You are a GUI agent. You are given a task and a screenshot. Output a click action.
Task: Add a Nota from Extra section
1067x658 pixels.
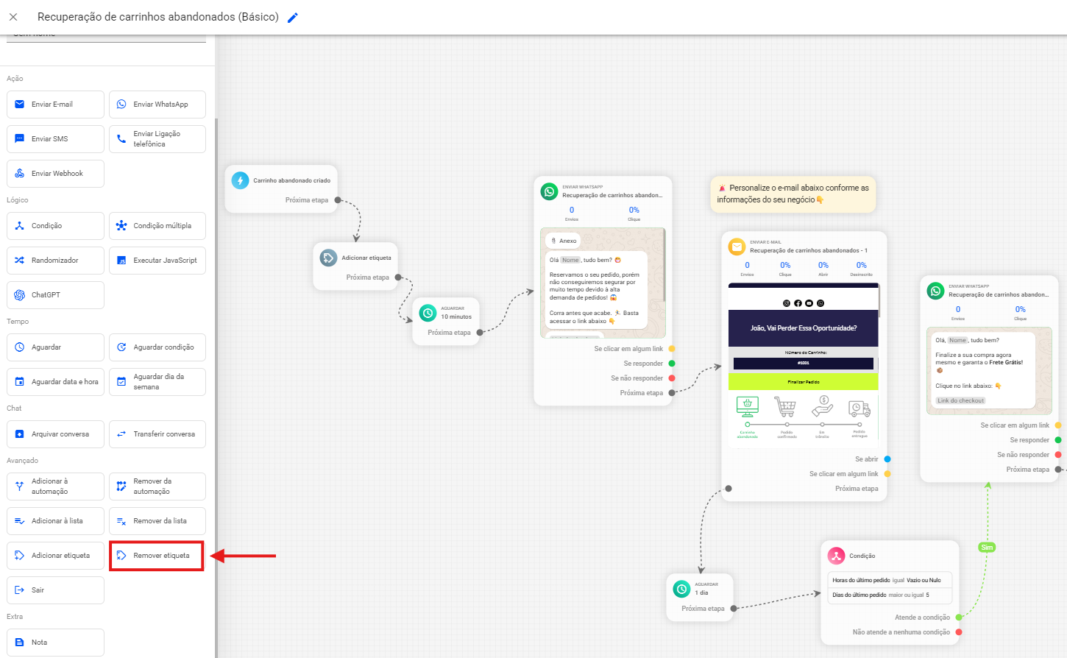point(55,643)
